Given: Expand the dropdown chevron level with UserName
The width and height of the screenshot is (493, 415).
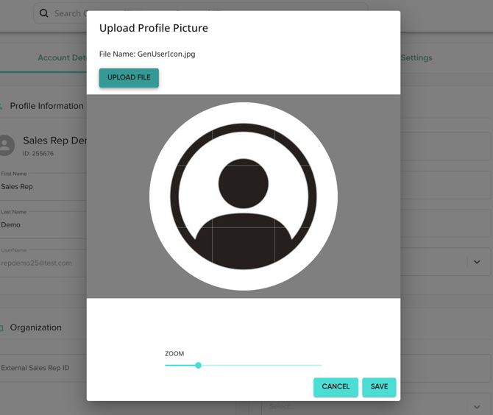Looking at the screenshot, I should [x=477, y=262].
